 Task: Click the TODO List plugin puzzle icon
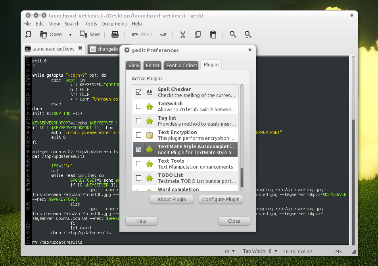click(150, 178)
